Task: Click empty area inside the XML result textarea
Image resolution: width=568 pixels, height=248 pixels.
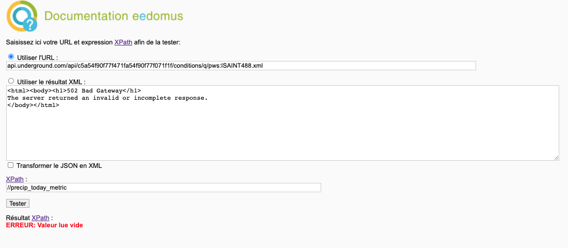Action: [282, 134]
